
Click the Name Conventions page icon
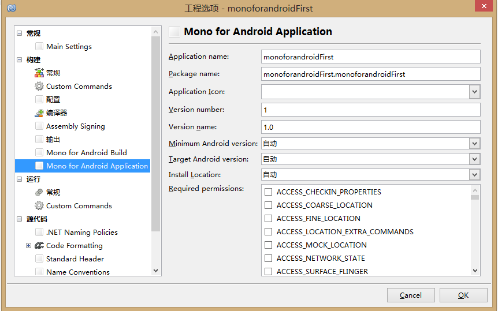tap(39, 272)
